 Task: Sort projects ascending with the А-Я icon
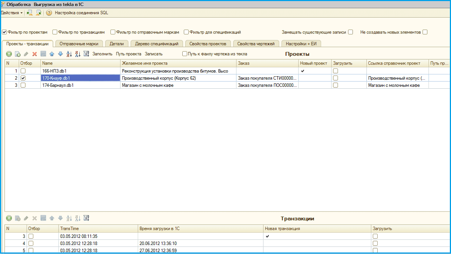tap(69, 54)
